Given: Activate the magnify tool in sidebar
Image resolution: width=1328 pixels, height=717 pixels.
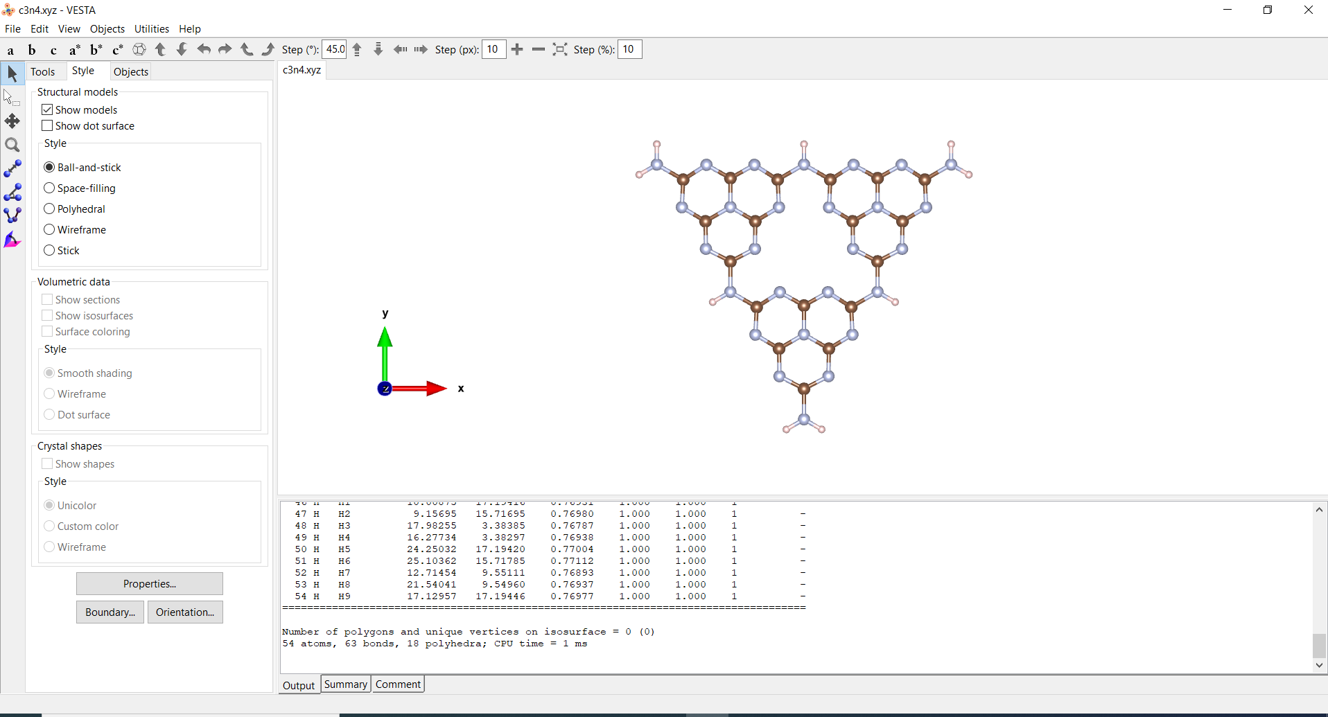Looking at the screenshot, I should (x=12, y=145).
